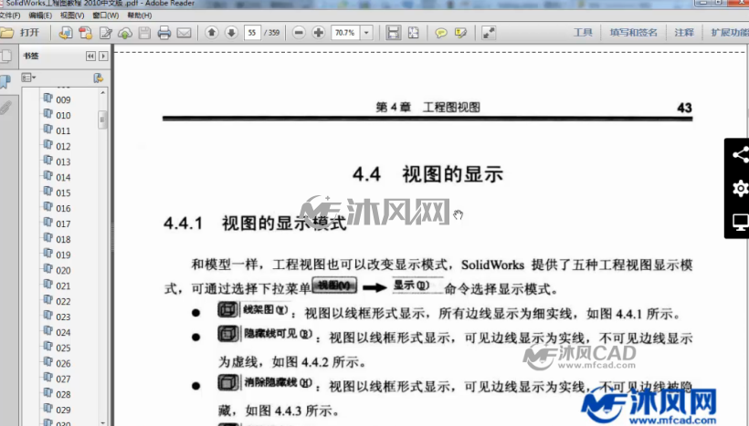Click the create PDF icon
The image size is (749, 426).
tap(86, 33)
